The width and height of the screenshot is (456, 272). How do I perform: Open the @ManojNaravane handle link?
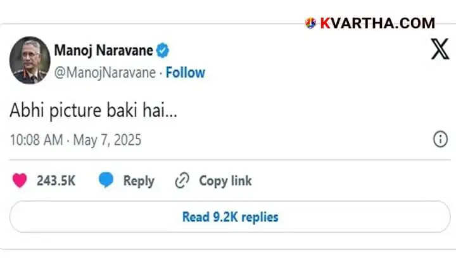pos(105,73)
